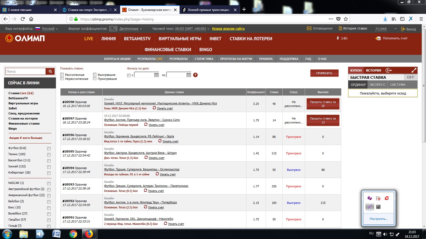Open page actions three-dot menu in address bar

click(x=331, y=19)
